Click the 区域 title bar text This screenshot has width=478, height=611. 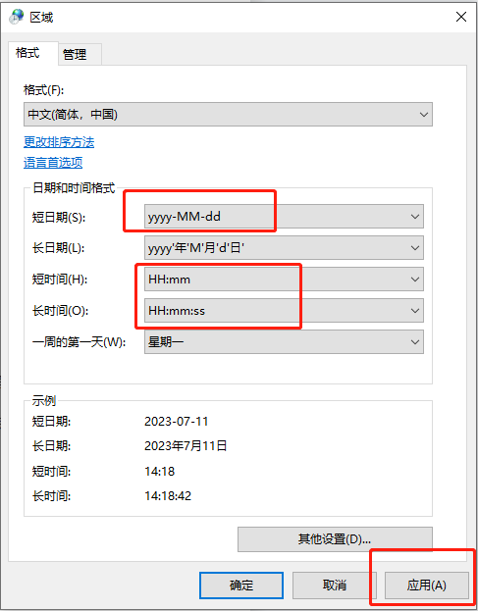point(41,17)
